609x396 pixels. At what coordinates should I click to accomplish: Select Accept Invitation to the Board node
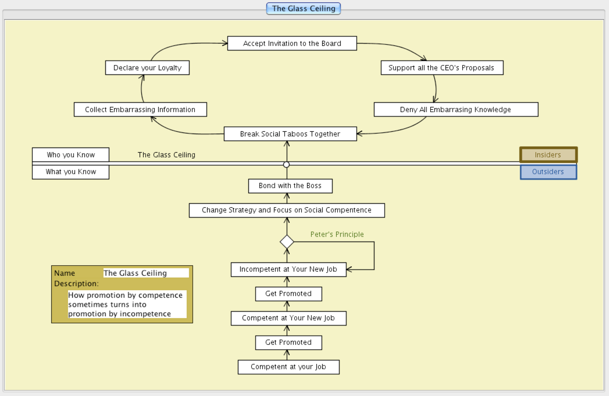point(292,43)
